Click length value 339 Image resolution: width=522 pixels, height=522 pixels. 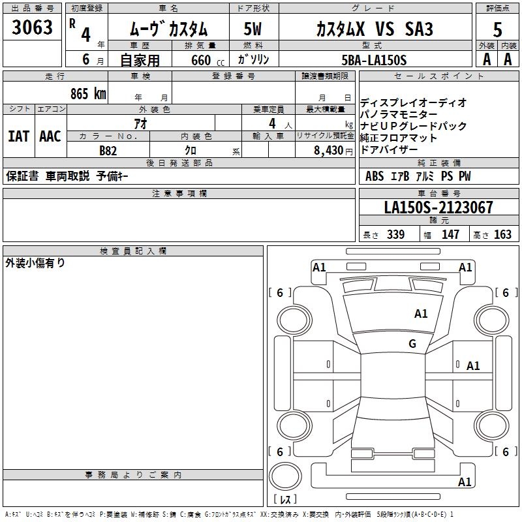396,234
